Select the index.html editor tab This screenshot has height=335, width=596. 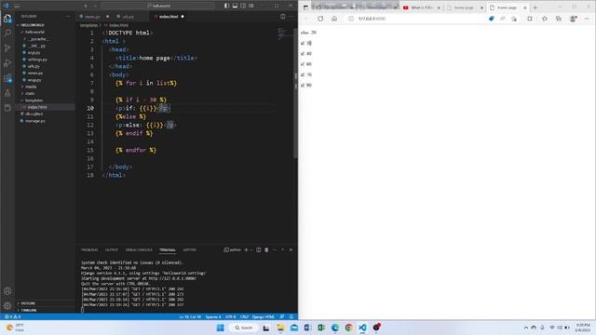[169, 17]
